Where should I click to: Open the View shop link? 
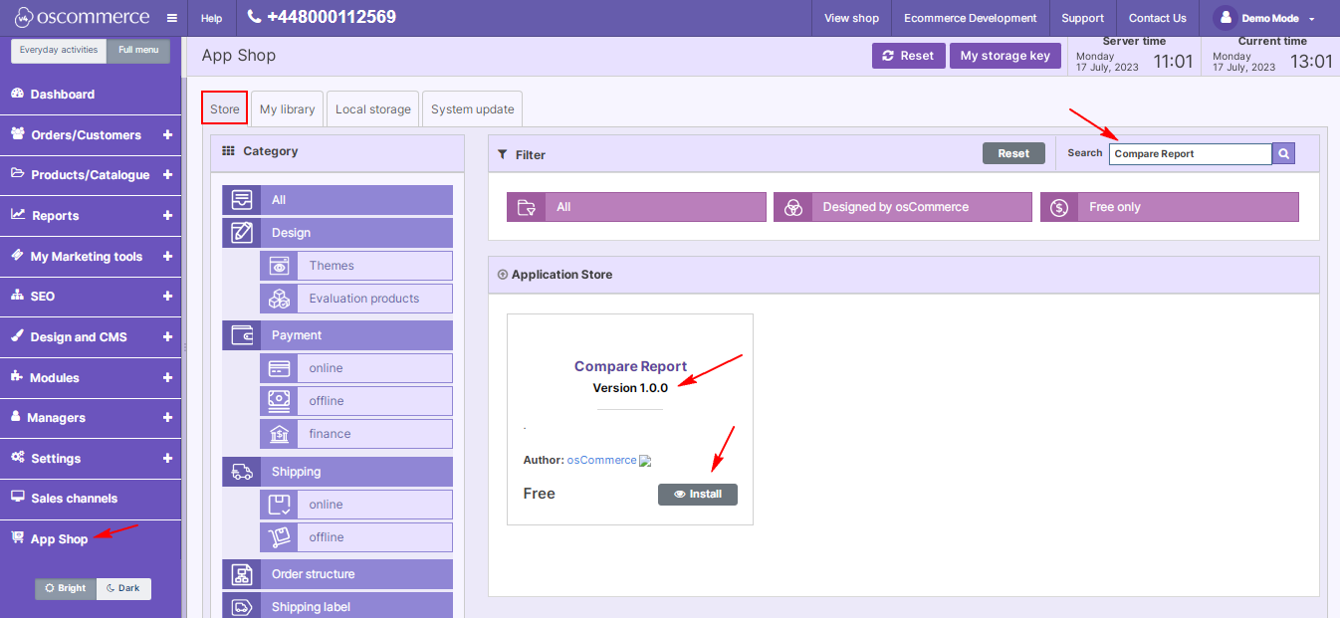[852, 18]
